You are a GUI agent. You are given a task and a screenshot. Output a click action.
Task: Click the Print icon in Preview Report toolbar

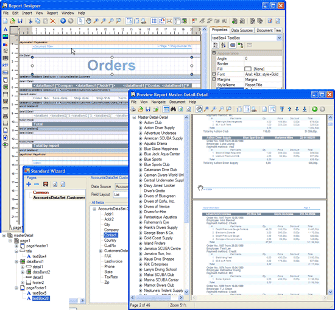pyautogui.click(x=133, y=109)
